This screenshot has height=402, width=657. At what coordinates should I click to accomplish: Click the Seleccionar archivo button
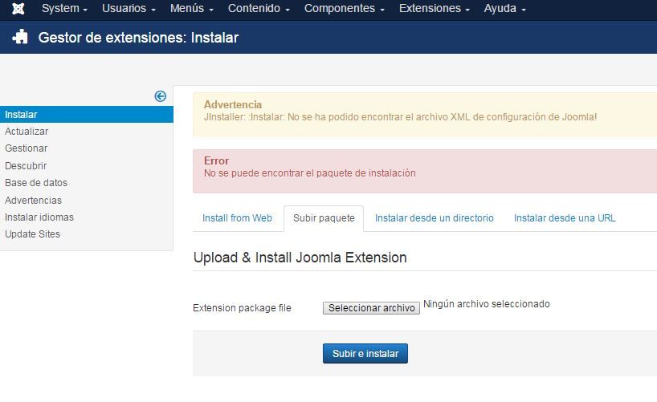[x=371, y=308]
